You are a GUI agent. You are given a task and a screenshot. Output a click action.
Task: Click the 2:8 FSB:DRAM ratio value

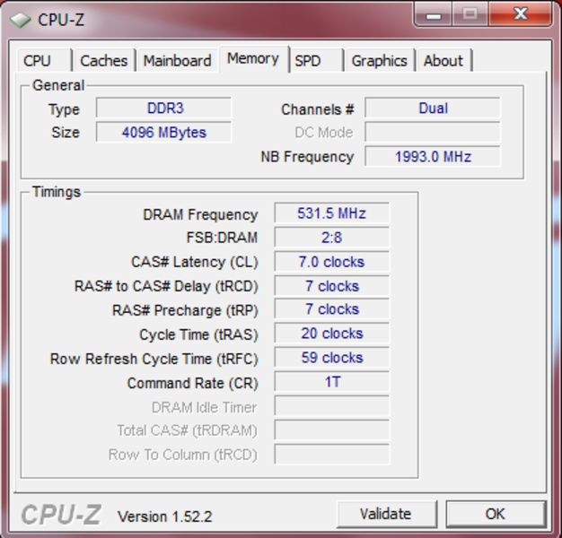point(332,238)
